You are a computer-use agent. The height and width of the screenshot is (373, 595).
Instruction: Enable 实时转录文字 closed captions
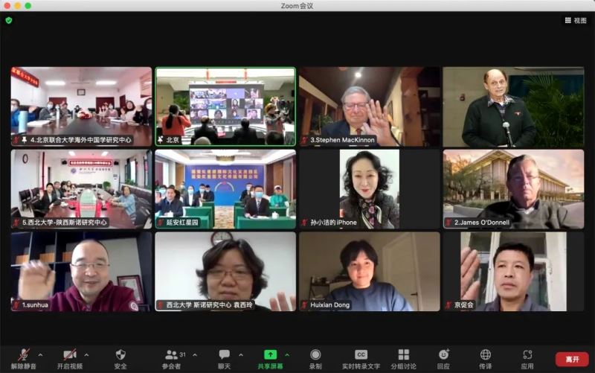point(361,357)
